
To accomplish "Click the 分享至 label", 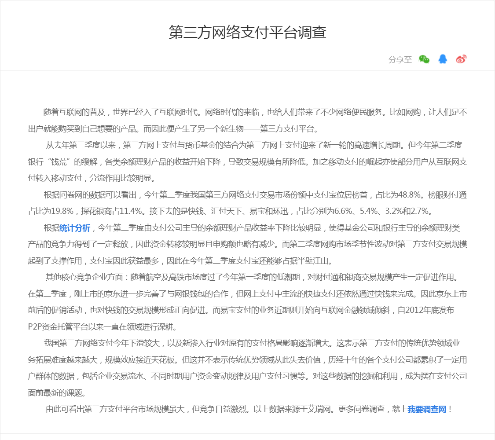I will (400, 60).
